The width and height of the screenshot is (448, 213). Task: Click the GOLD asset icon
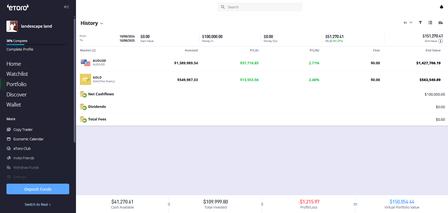[85, 79]
